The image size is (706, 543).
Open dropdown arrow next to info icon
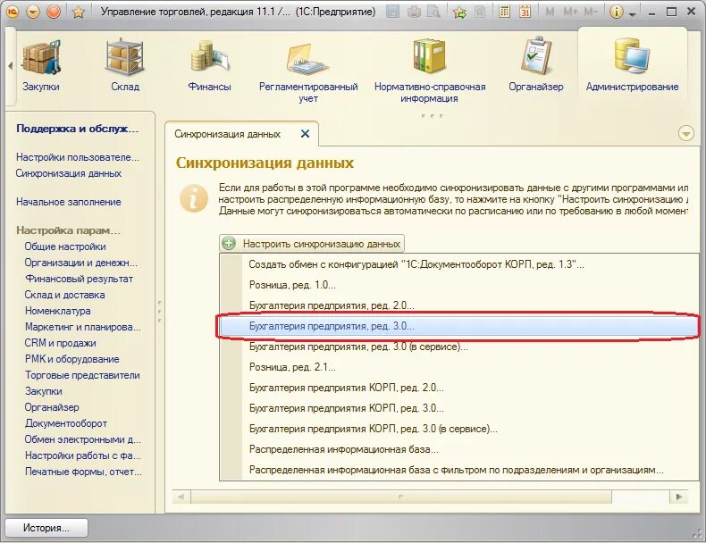coord(633,14)
